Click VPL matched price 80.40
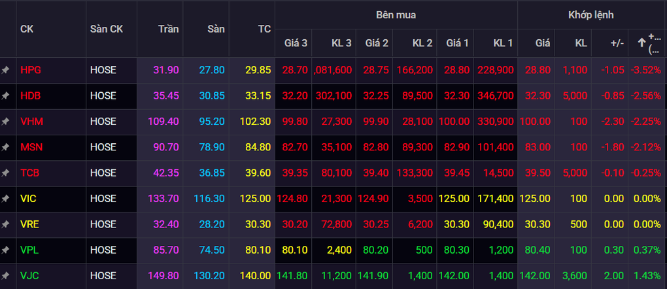 (x=538, y=250)
